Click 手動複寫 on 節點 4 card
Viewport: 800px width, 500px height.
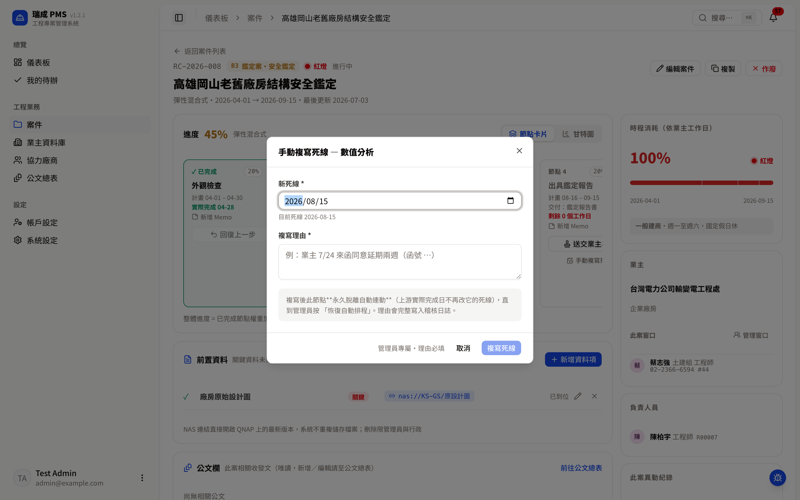click(x=584, y=261)
